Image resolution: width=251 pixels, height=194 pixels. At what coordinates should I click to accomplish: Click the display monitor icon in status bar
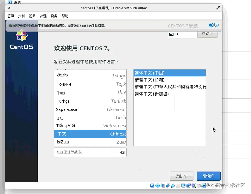[x=183, y=185]
